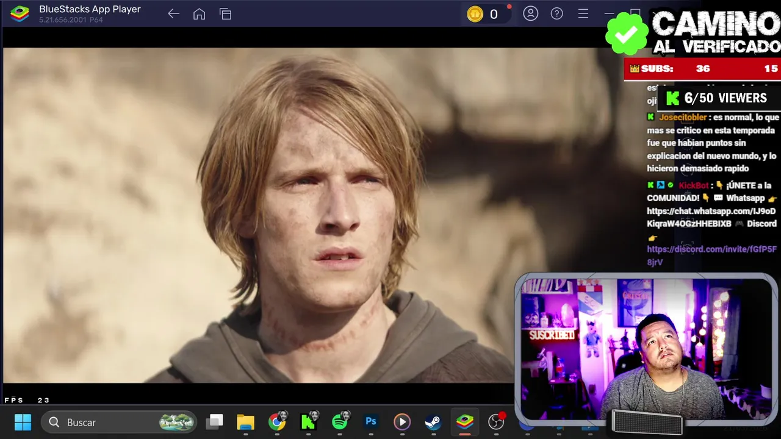Open the BlueStacks coin balance
The image size is (781, 439).
click(x=485, y=14)
